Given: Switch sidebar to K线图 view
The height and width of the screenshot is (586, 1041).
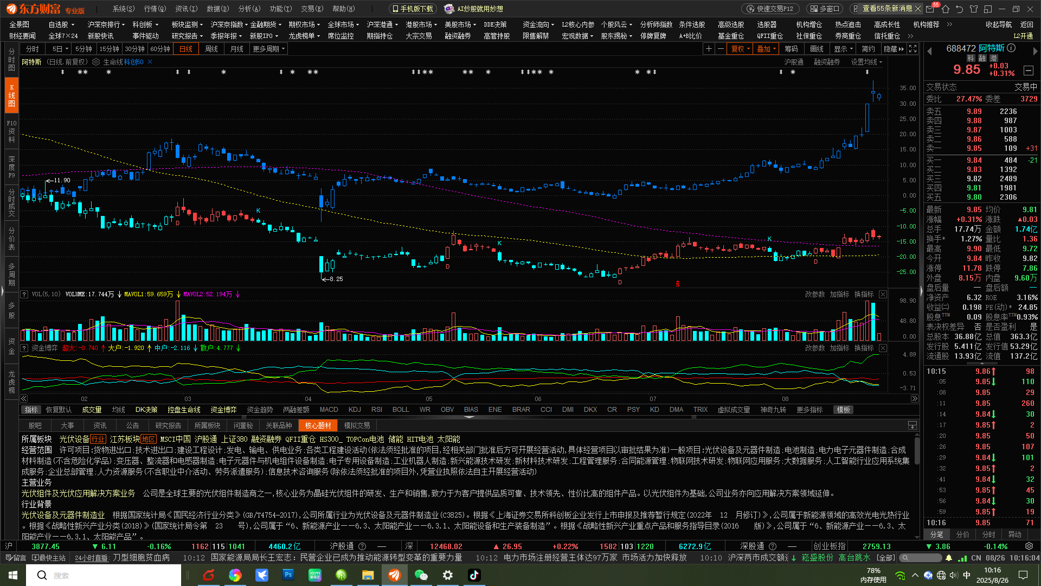Looking at the screenshot, I should 11,95.
